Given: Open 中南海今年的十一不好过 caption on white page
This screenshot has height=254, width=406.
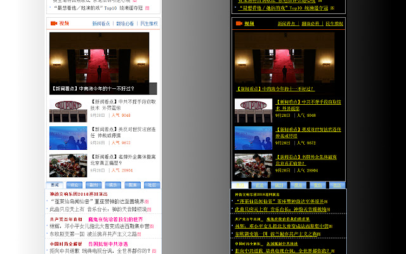Looking at the screenshot, I should [93, 89].
